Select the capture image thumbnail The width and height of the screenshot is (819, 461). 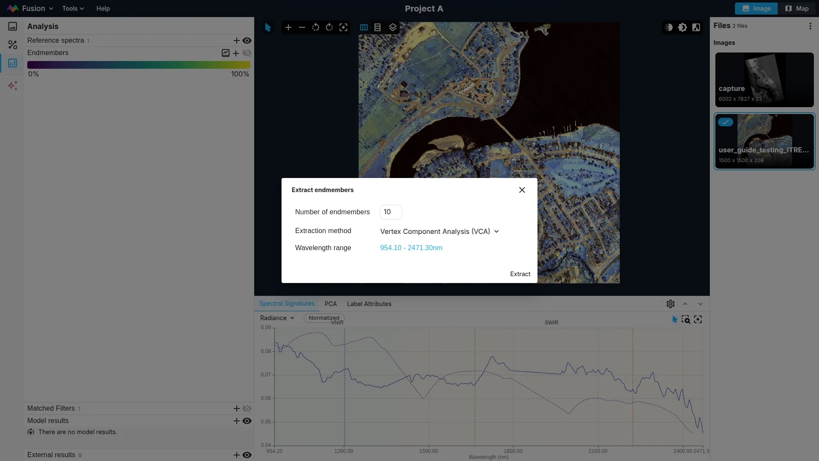tap(764, 80)
